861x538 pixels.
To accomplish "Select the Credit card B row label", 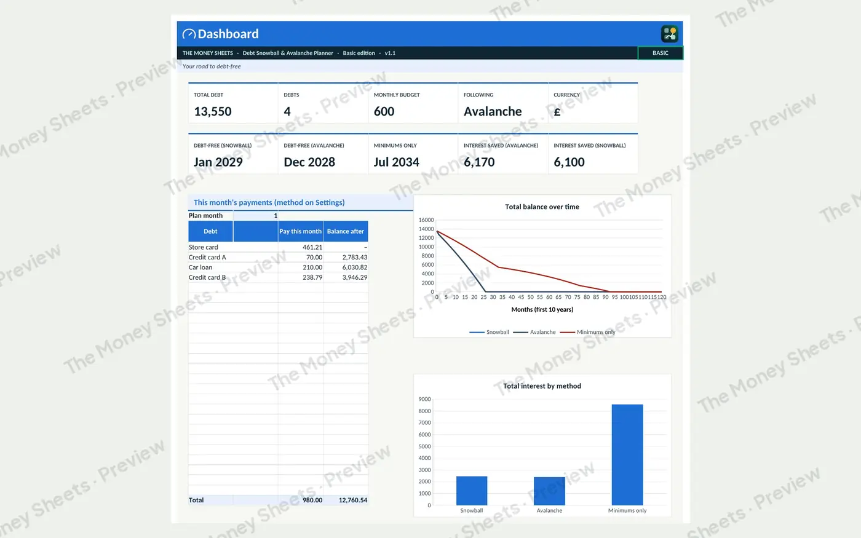I will tap(207, 277).
